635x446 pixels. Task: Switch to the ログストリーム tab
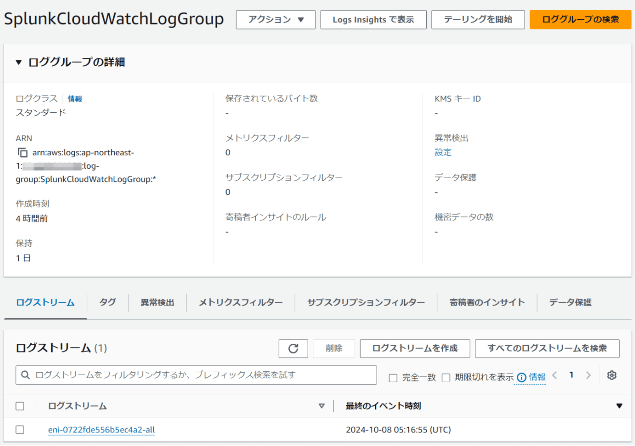[x=45, y=303]
